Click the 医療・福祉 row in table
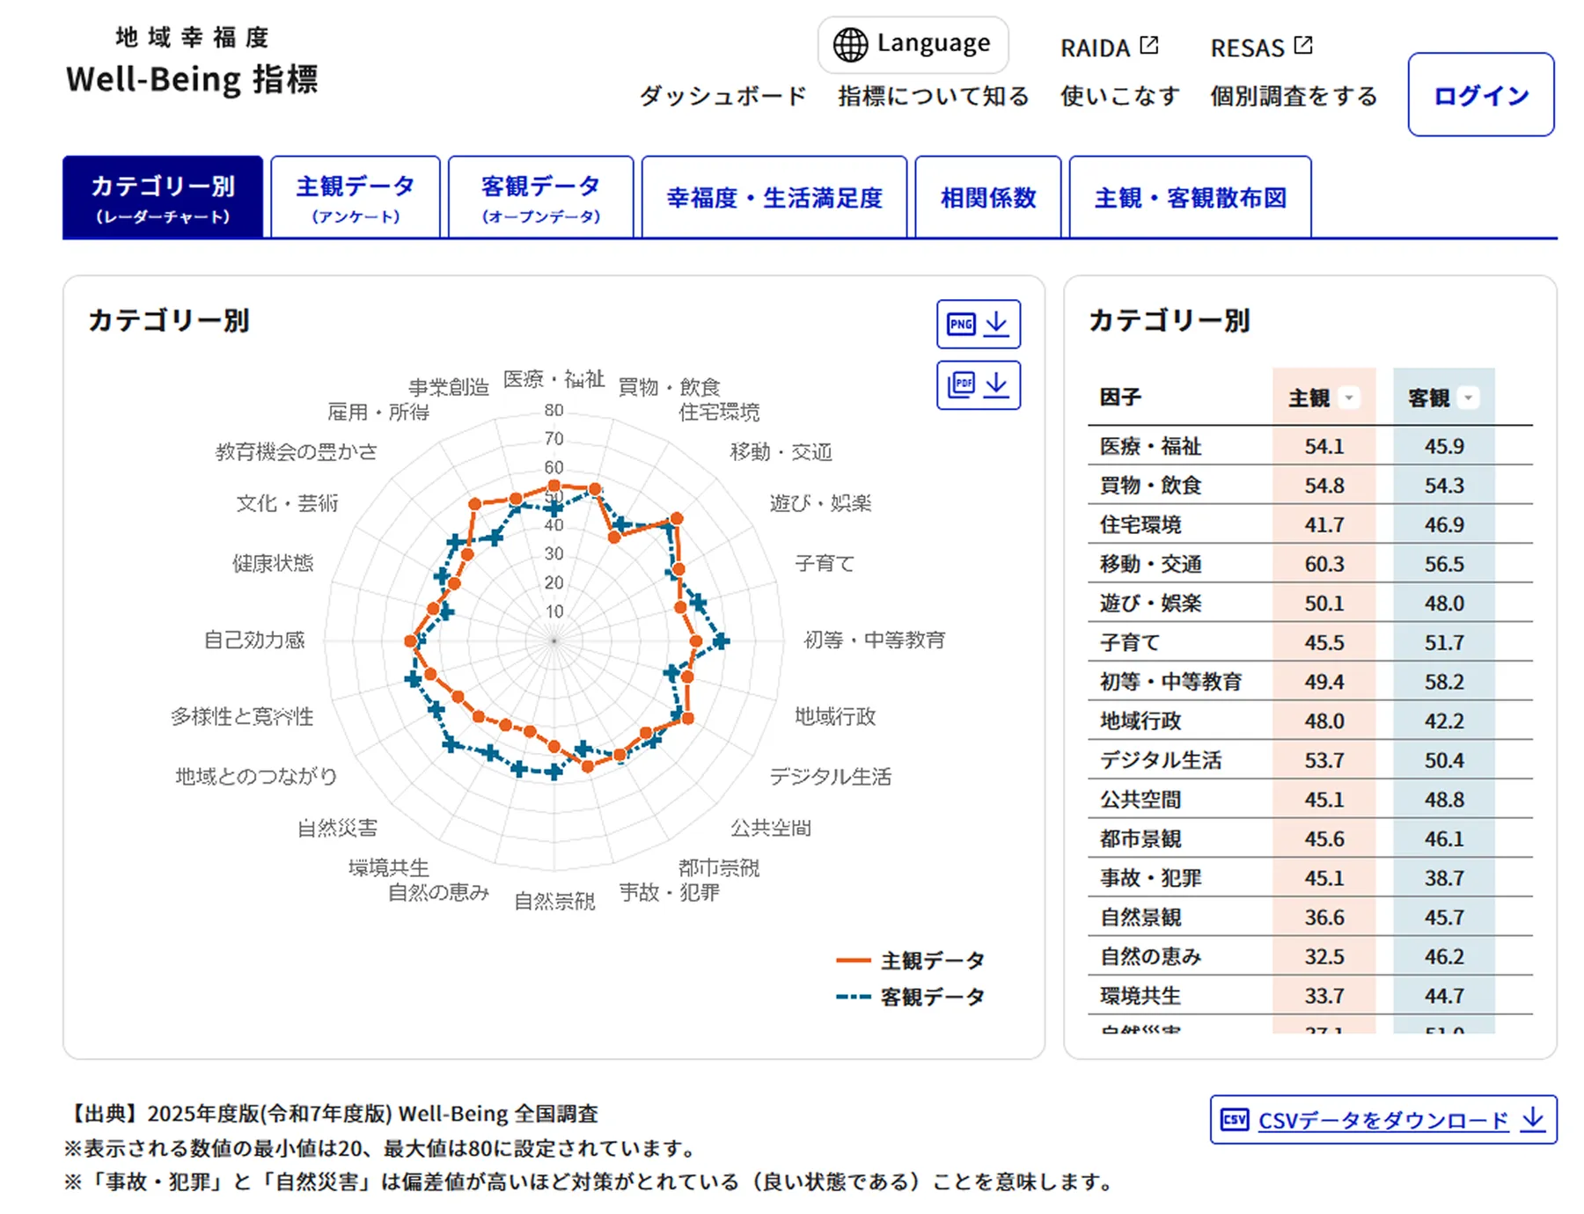Screen dimensions: 1584x1214 [x=1309, y=446]
